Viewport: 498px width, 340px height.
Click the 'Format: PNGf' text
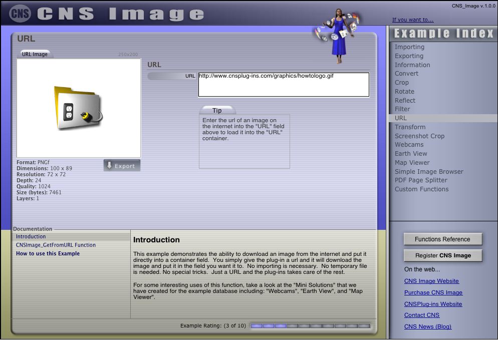coord(33,162)
